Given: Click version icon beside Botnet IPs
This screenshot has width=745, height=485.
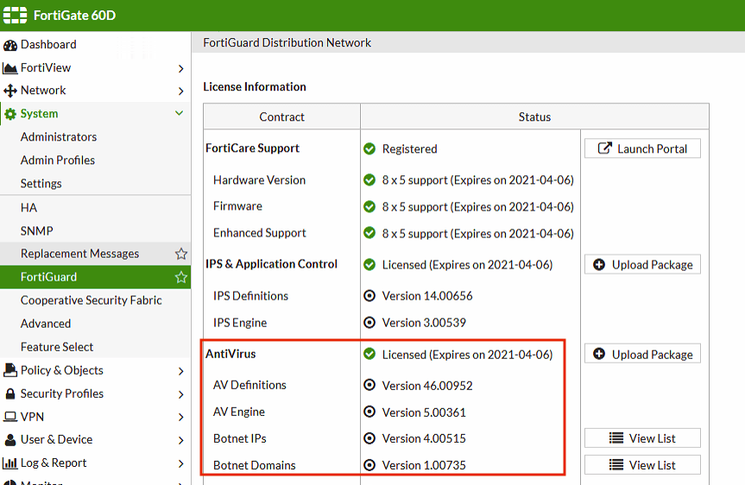Looking at the screenshot, I should tap(369, 438).
